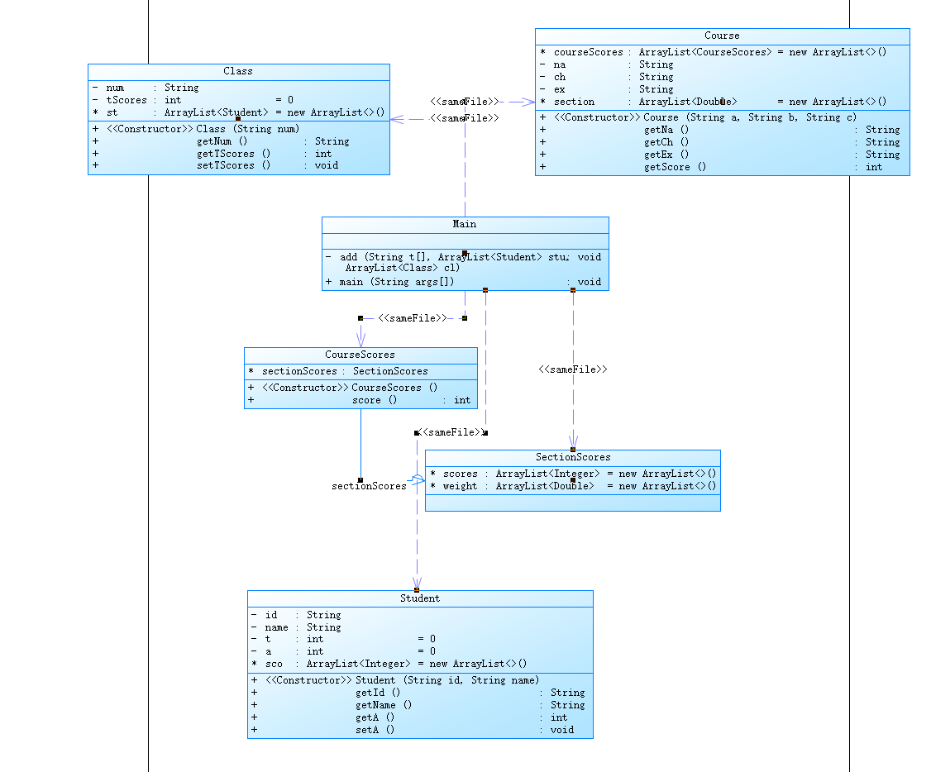Click the empty operations compartment of SectionScores

573,503
